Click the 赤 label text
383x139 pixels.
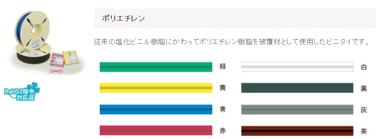click(222, 131)
